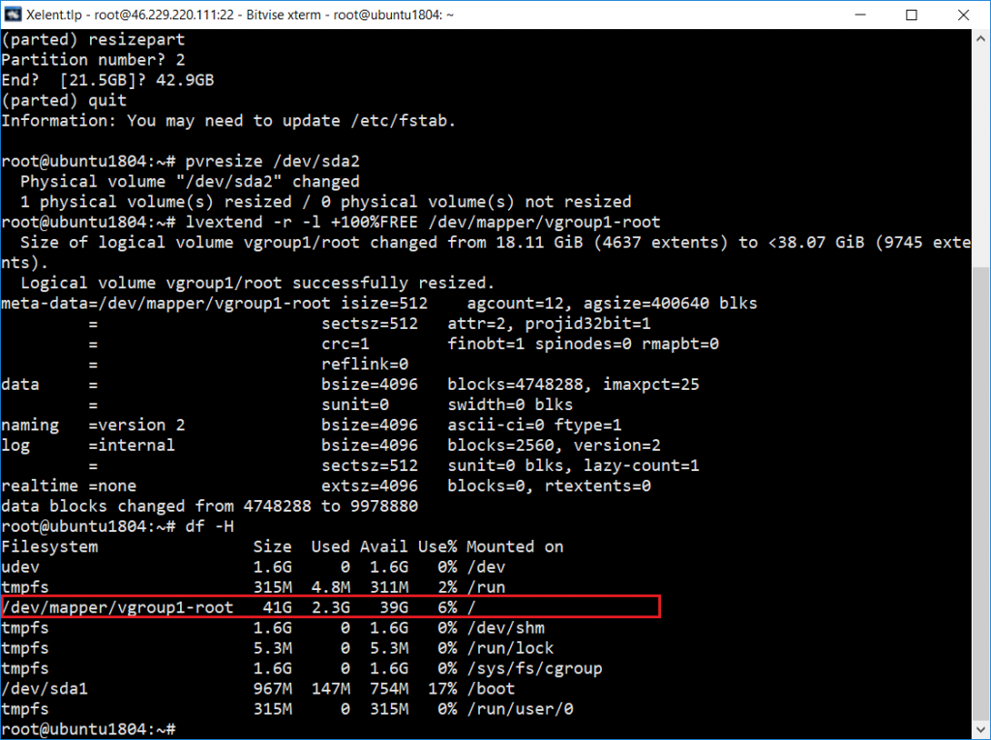Click the window title text 'Xelent.tlp - root@46.229.220.111:22'
The width and height of the screenshot is (991, 740).
click(131, 15)
